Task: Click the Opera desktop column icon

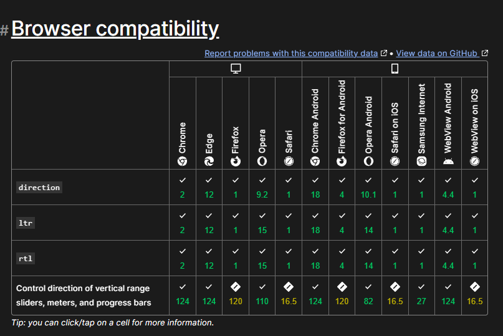Action: (262, 161)
